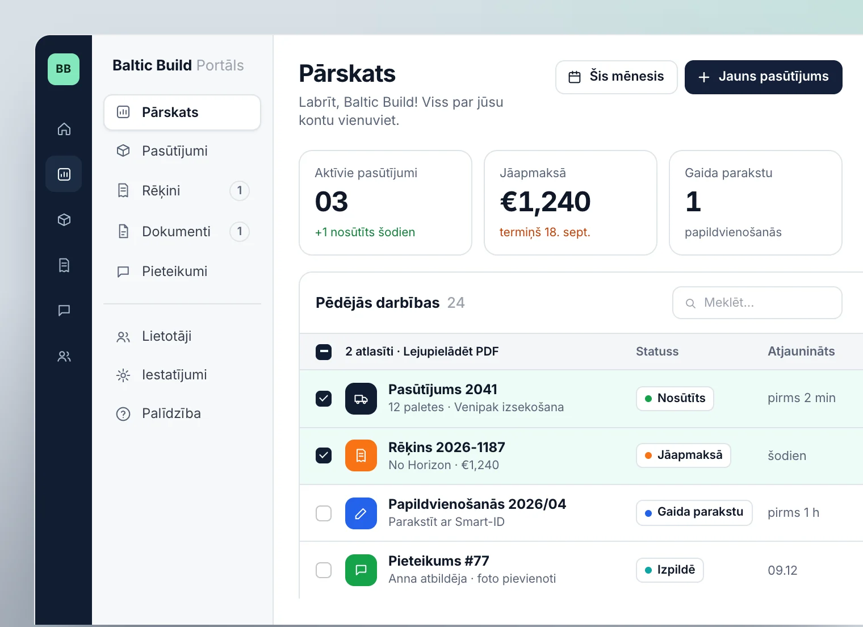Open Iestatījumi in the sidebar menu
The height and width of the screenshot is (627, 863).
182,375
